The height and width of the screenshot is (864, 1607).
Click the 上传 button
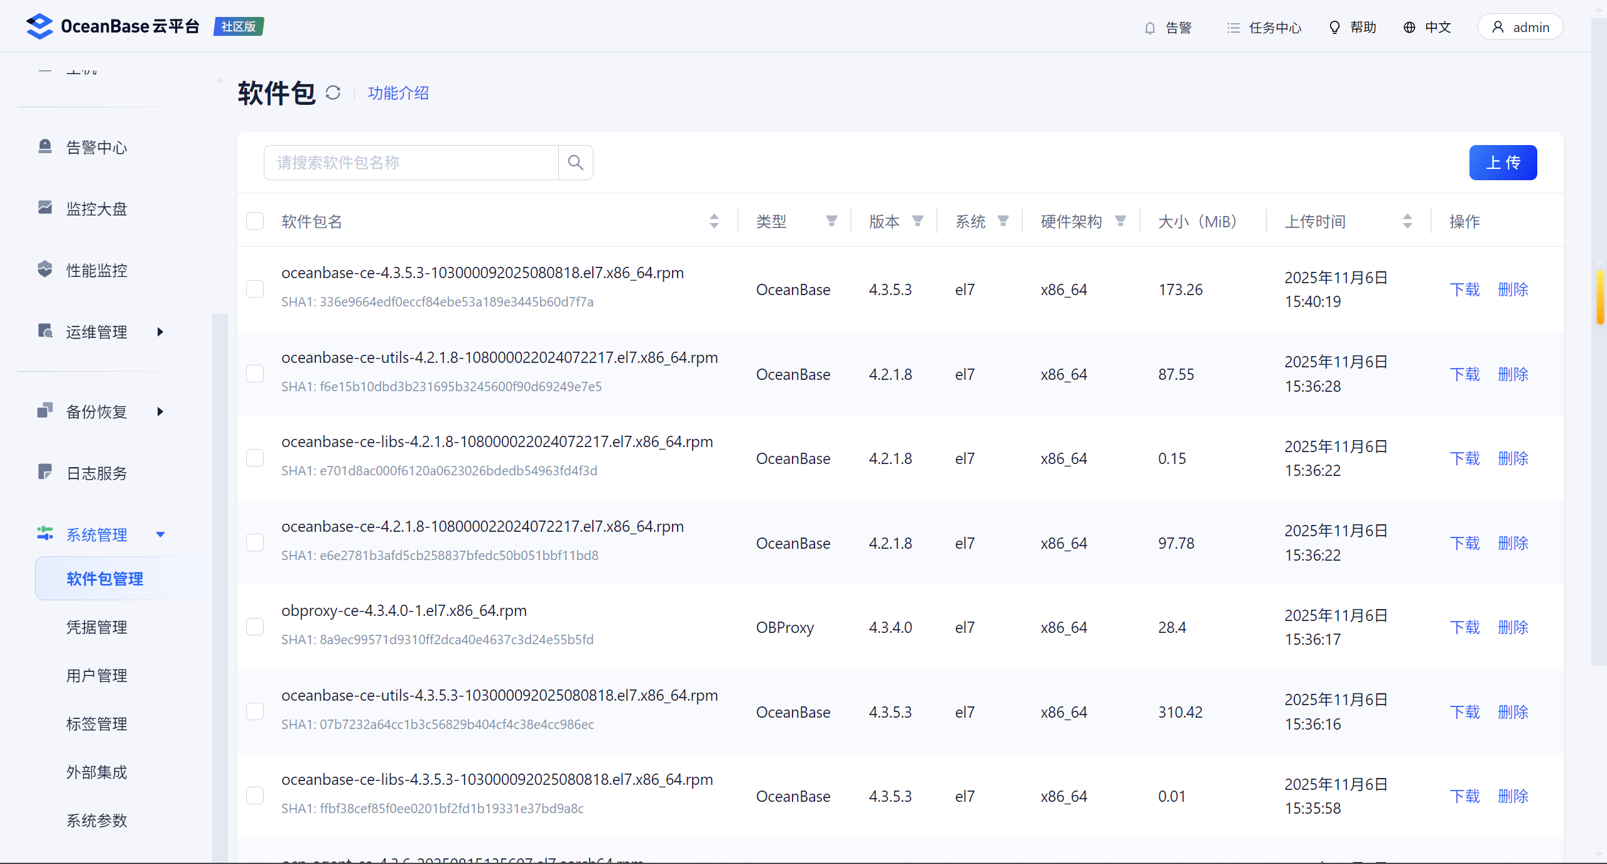click(1502, 163)
